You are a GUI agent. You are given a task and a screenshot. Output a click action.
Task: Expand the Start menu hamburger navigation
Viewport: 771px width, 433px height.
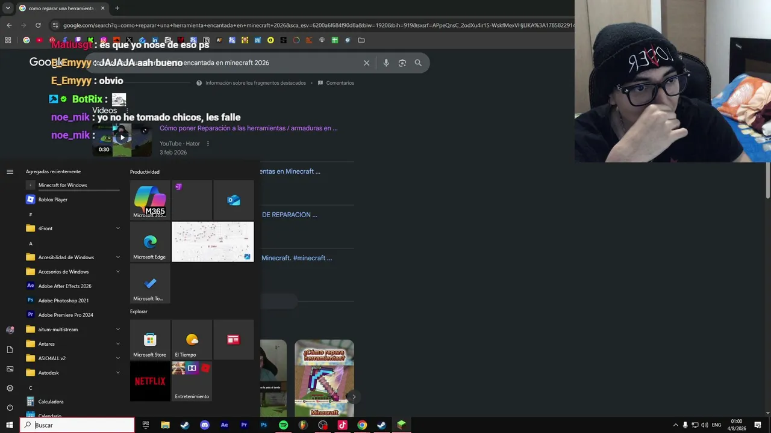point(10,172)
